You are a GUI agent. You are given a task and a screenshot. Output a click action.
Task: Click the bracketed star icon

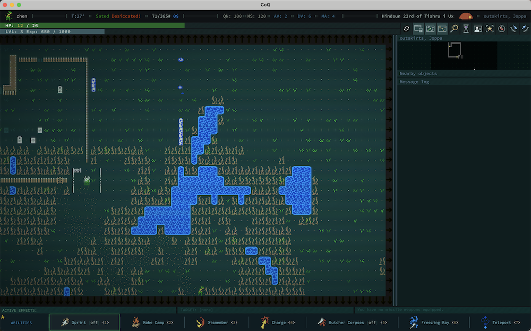(x=490, y=29)
